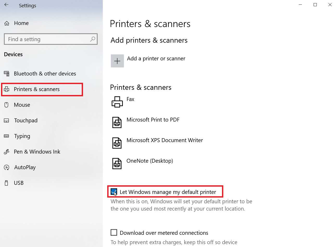Focus the Find a setting search box
336x247 pixels.
click(51, 39)
